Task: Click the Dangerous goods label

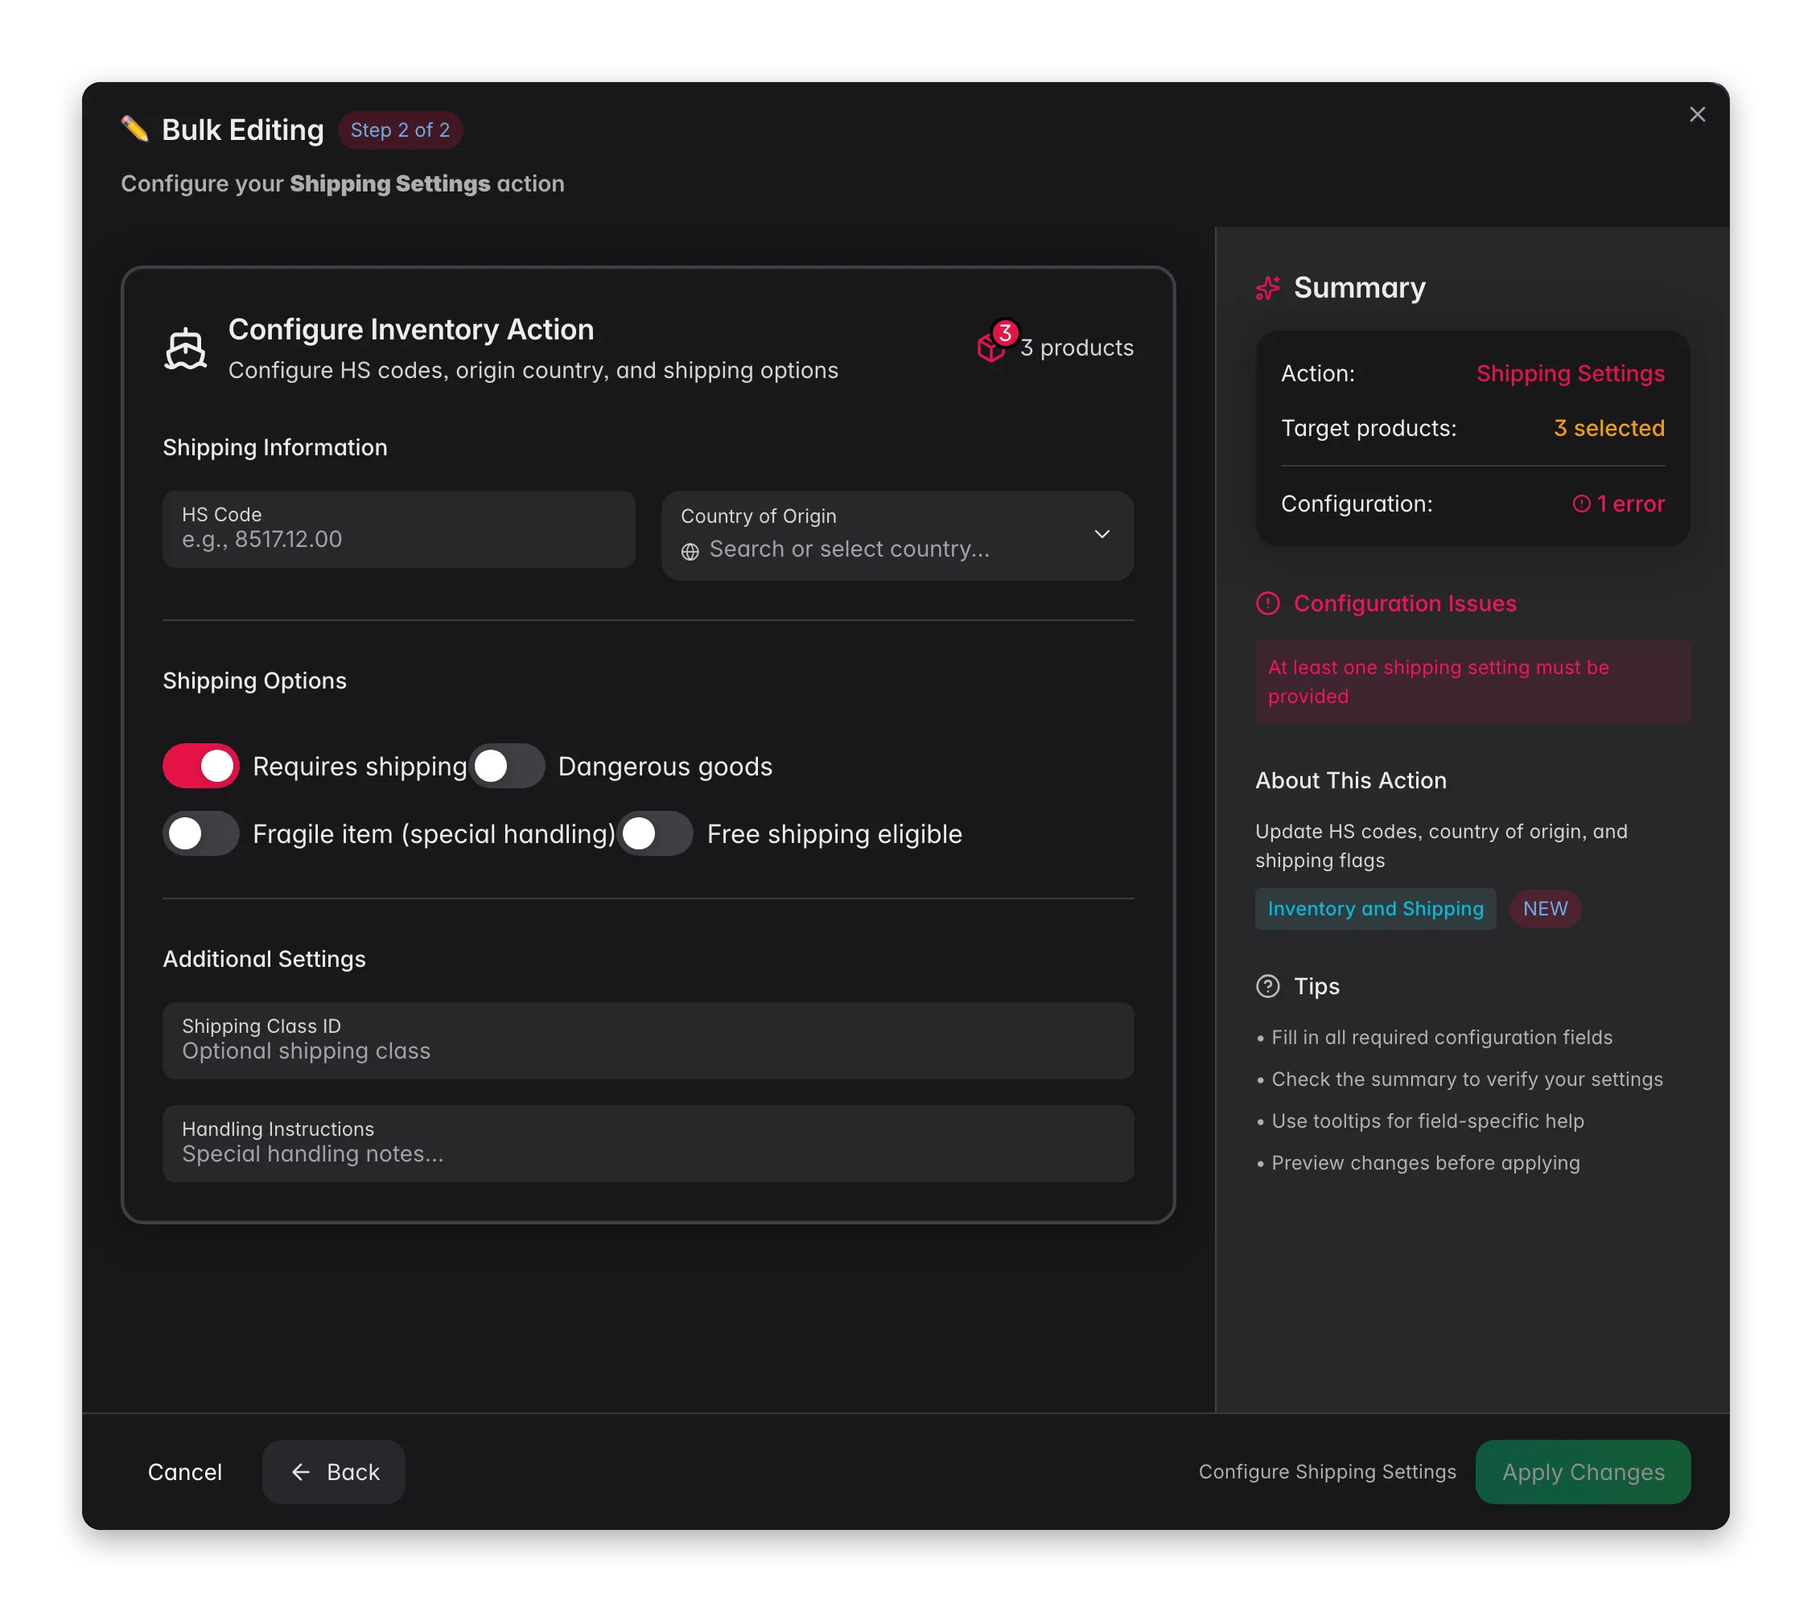Action: coord(665,766)
